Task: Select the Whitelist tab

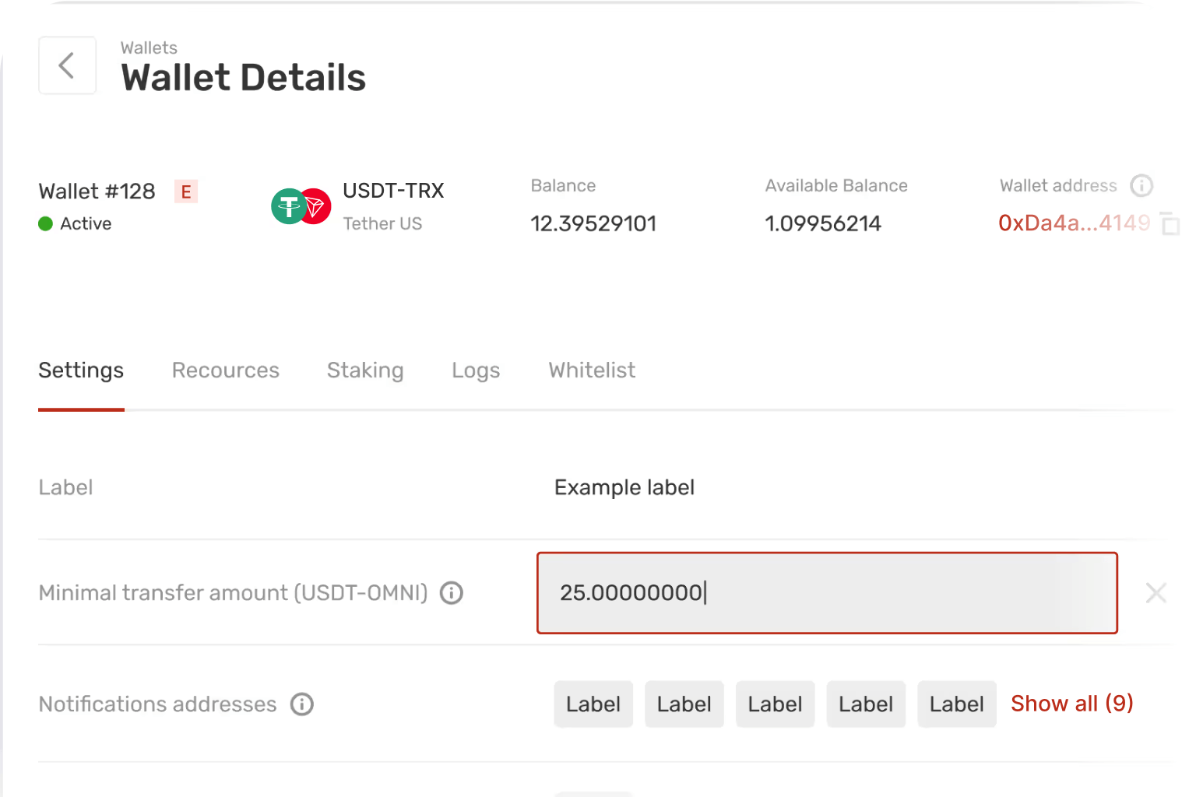Action: coord(592,370)
